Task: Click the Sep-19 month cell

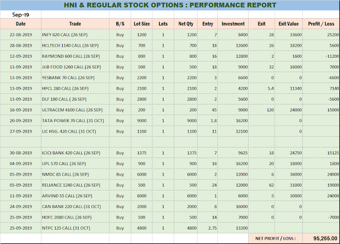Action: click(x=21, y=15)
